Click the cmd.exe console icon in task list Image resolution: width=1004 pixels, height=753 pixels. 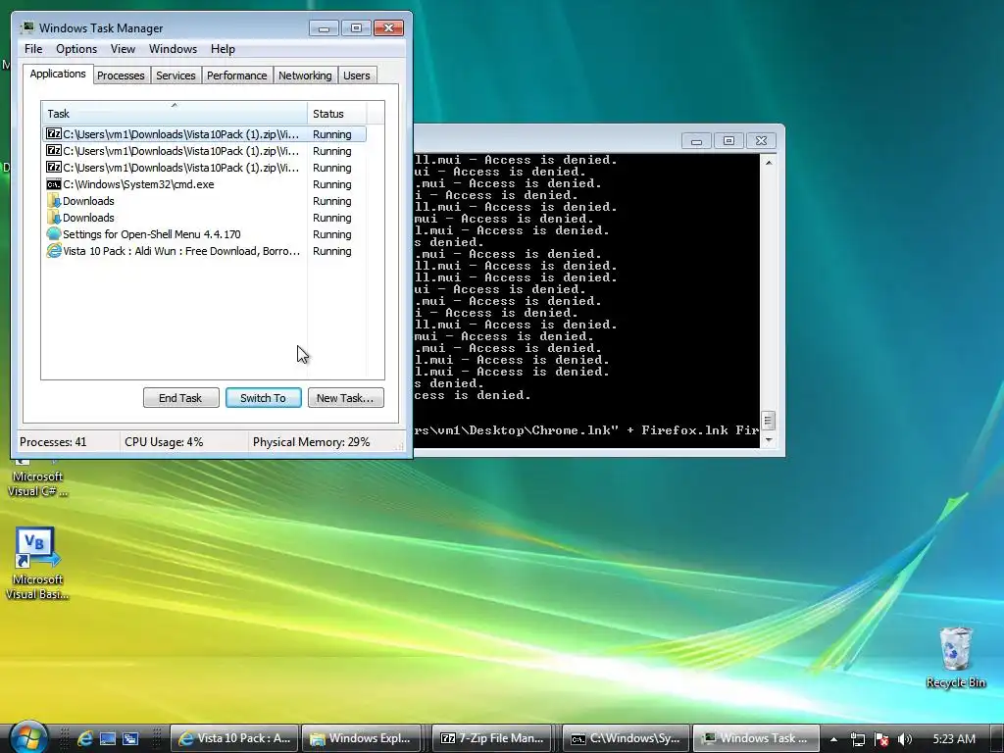54,184
